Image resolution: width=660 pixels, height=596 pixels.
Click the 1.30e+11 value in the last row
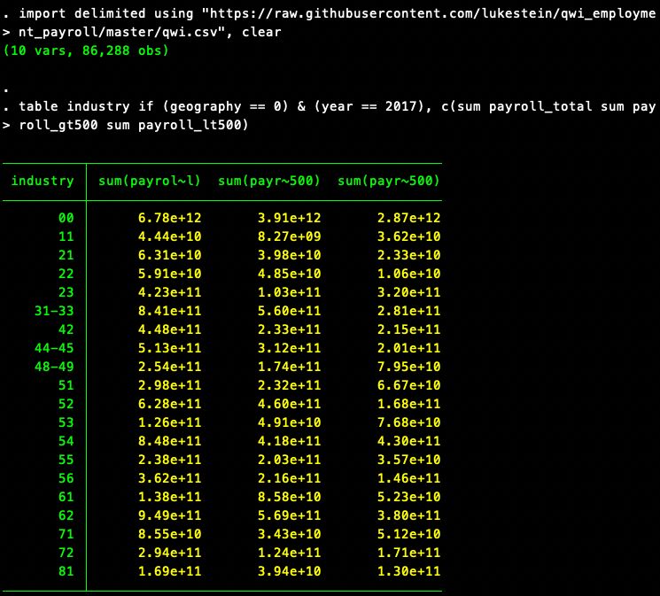click(408, 571)
